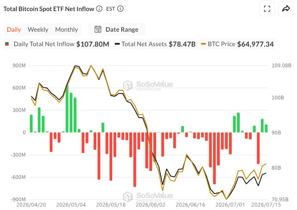This screenshot has width=297, height=210.
Task: Click the calendar icon in Date Range
Action: 98,29
